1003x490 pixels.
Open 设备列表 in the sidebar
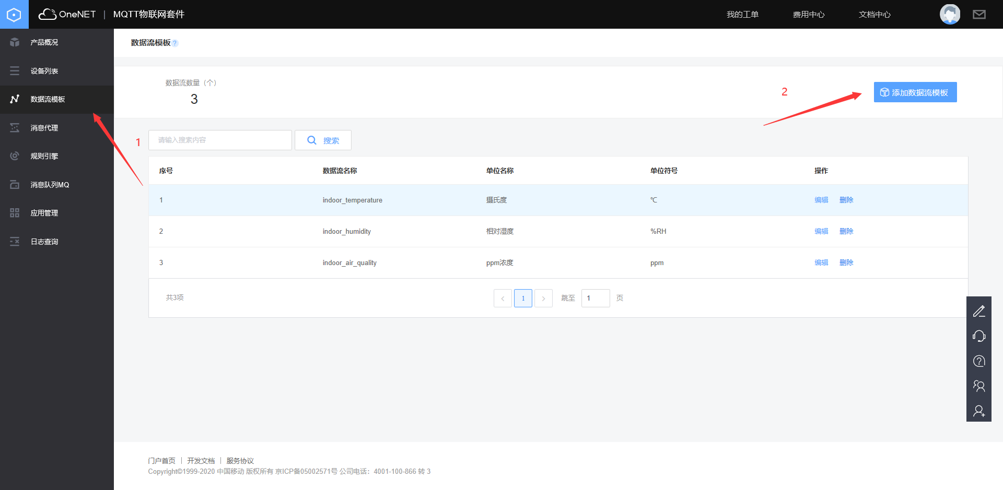point(57,71)
